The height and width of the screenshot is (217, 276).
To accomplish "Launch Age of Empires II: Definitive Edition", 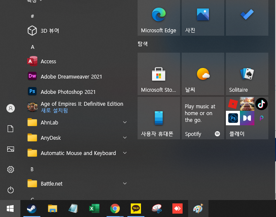I will (x=77, y=107).
